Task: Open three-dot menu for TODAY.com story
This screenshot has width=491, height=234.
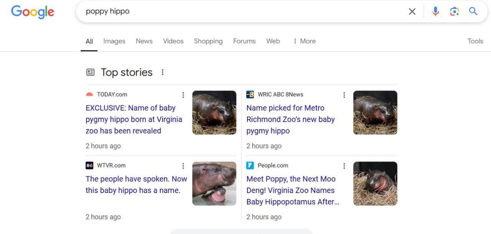Action: (183, 95)
